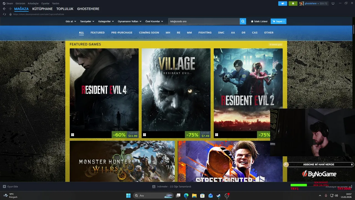Click the OBS icon on taskbar
This screenshot has width=355, height=200.
click(x=227, y=196)
